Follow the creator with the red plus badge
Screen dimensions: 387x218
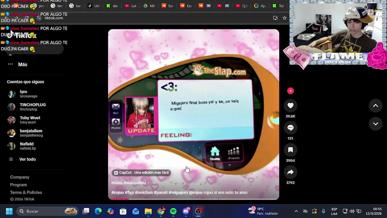point(290,91)
